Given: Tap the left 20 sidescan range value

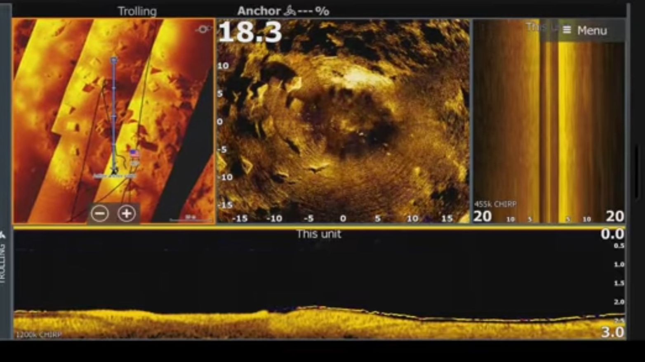Looking at the screenshot, I should click(x=482, y=216).
